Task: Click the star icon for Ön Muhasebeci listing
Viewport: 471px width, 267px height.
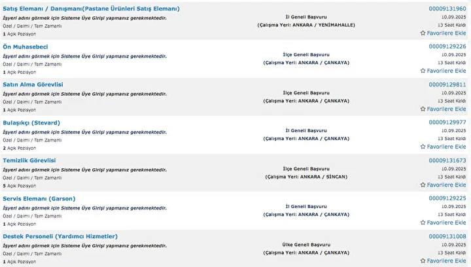Action: (x=423, y=71)
